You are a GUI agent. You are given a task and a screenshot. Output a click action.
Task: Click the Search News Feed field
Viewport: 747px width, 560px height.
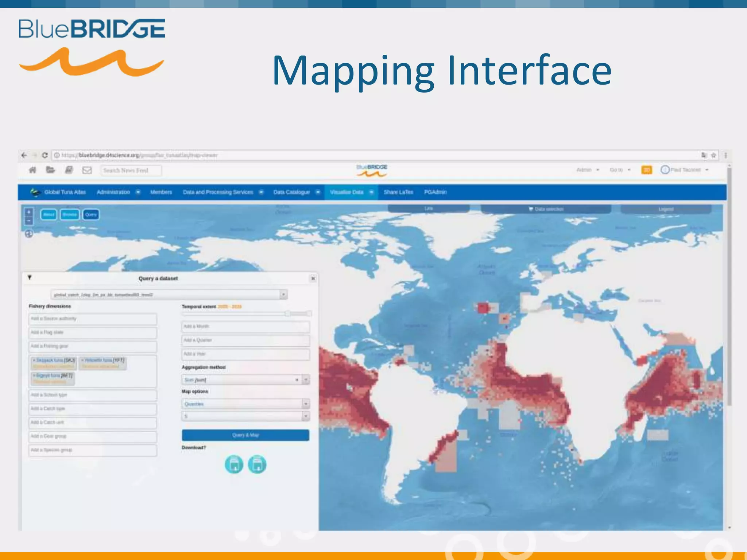point(131,170)
